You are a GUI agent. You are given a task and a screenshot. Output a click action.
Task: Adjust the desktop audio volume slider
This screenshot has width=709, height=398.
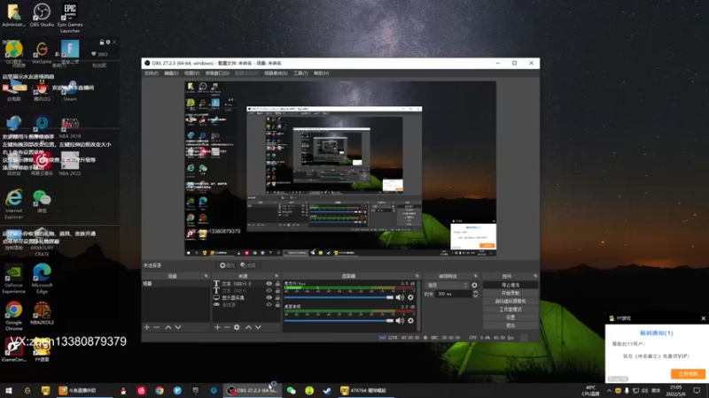pyautogui.click(x=339, y=320)
